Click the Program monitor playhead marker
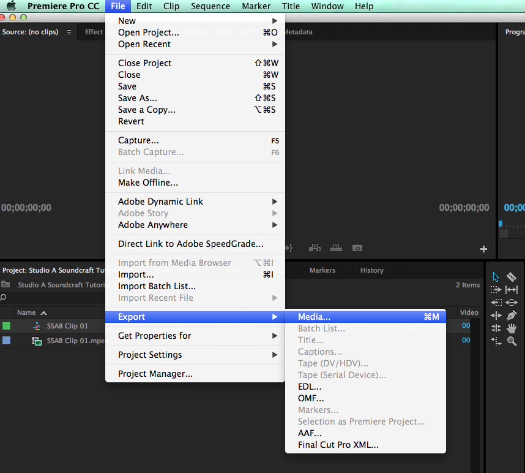The height and width of the screenshot is (473, 525). click(x=501, y=224)
